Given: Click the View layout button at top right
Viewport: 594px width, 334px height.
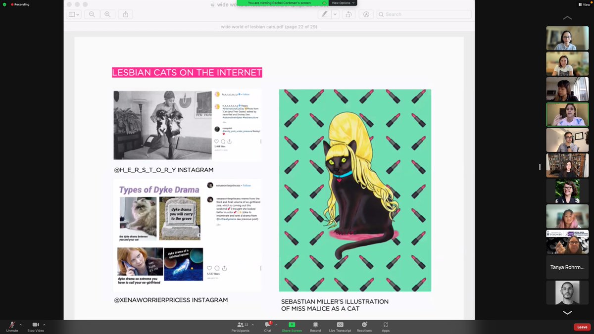Looking at the screenshot, I should (584, 4).
